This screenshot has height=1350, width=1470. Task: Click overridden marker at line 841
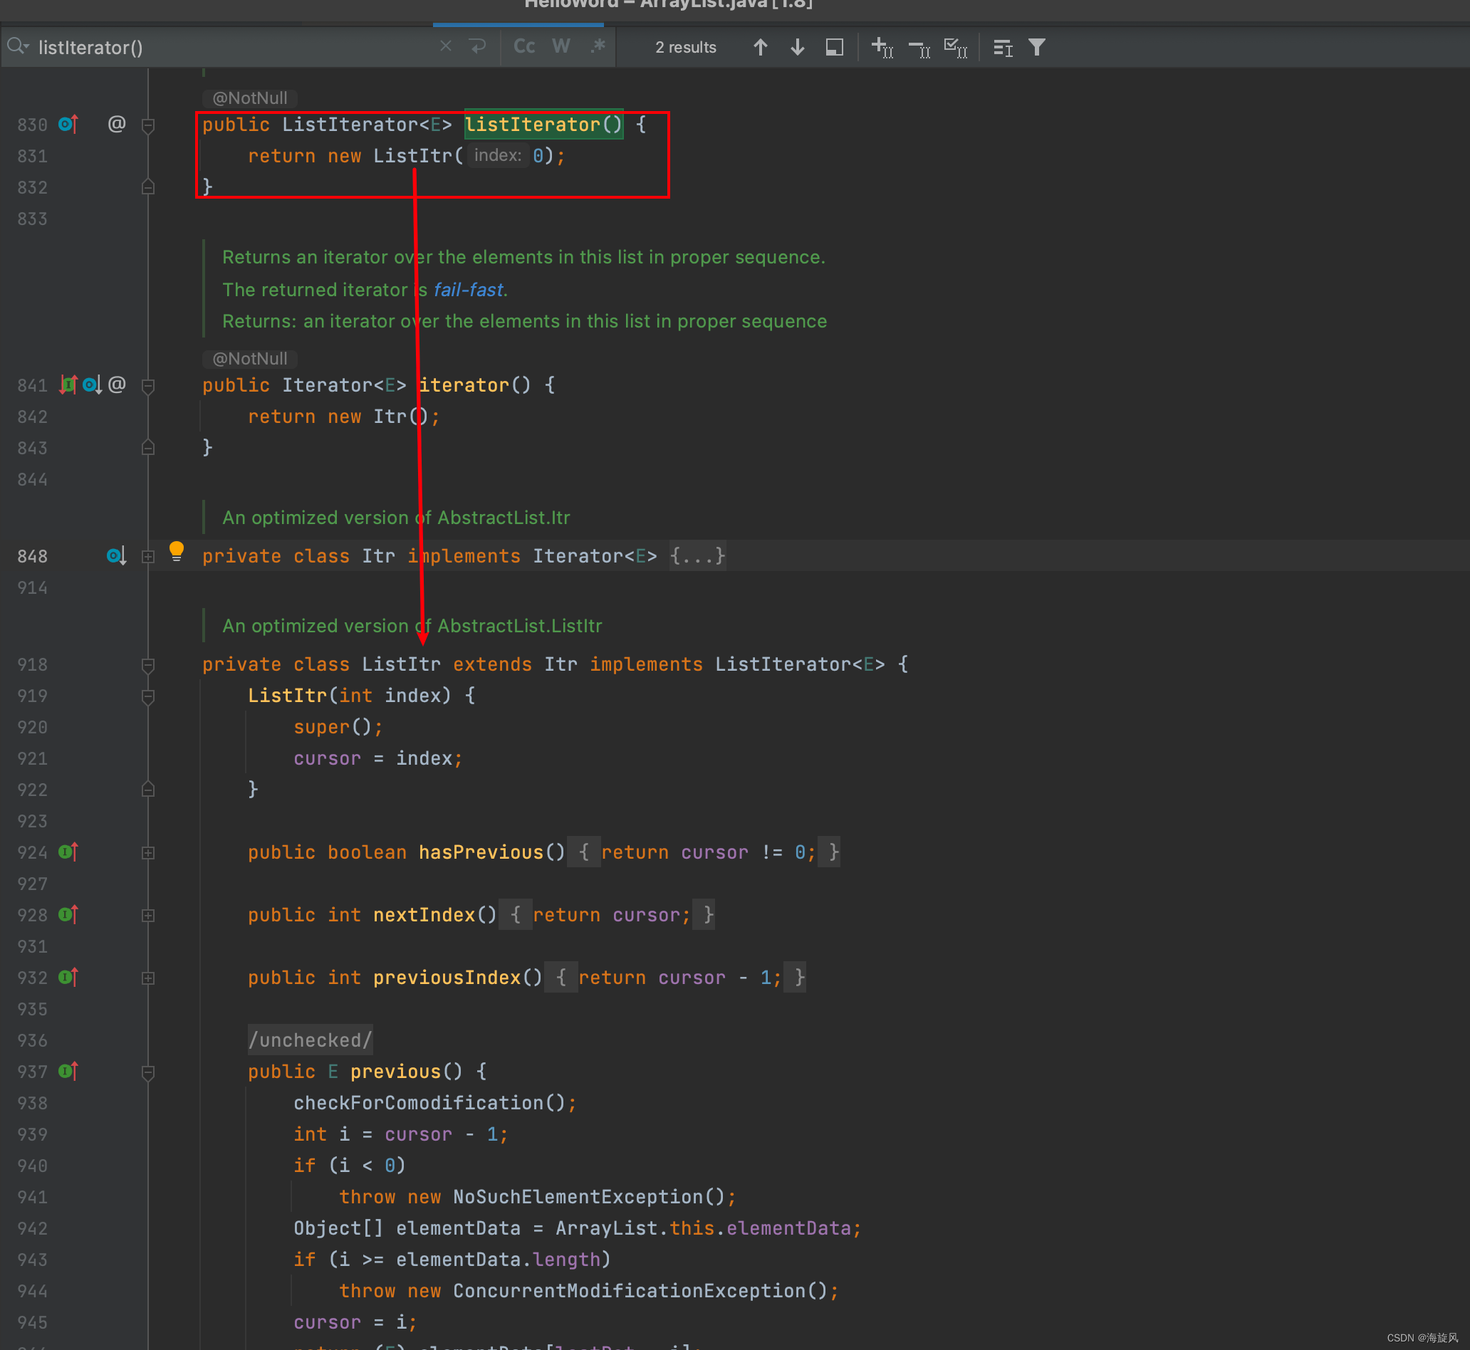pyautogui.click(x=92, y=384)
